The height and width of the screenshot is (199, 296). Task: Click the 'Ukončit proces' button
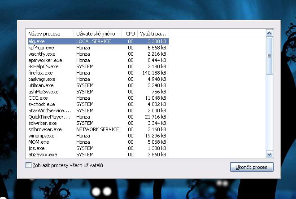point(251,167)
